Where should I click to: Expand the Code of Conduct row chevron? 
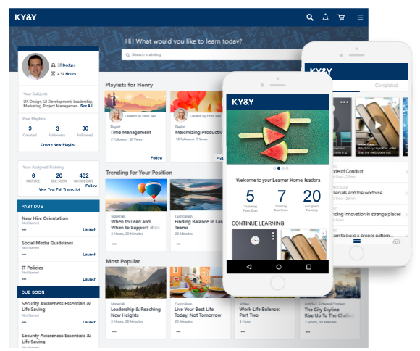(406, 172)
